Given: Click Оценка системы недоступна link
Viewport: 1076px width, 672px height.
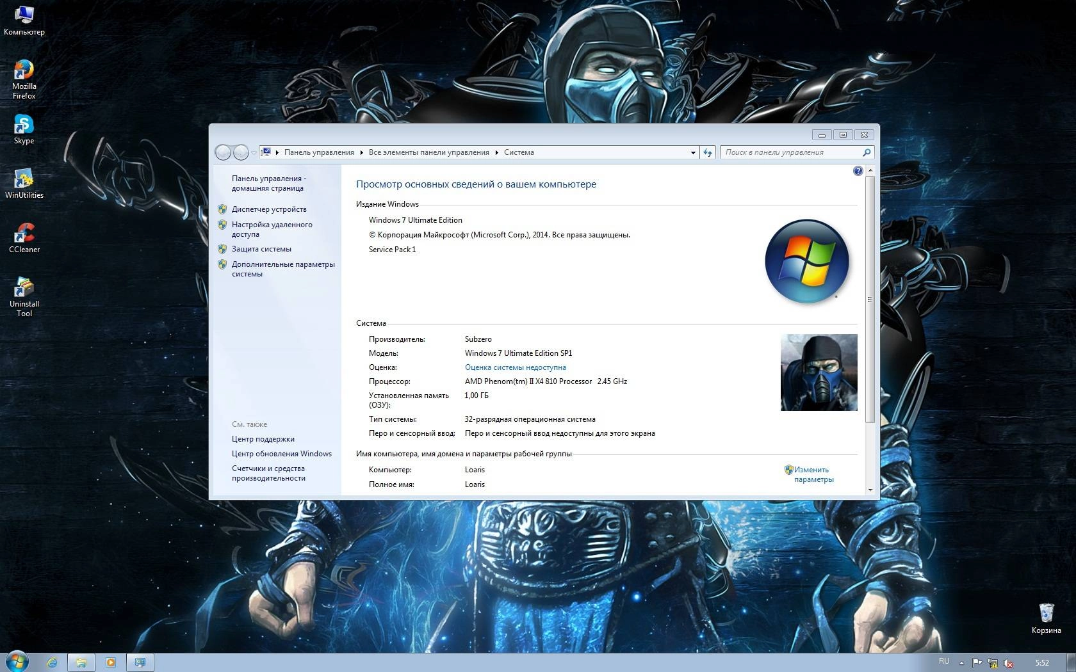Looking at the screenshot, I should tap(516, 367).
